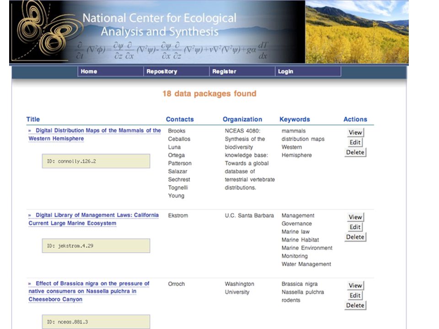Edit the nceas.881.3 data package
439x329 pixels.
point(355,296)
